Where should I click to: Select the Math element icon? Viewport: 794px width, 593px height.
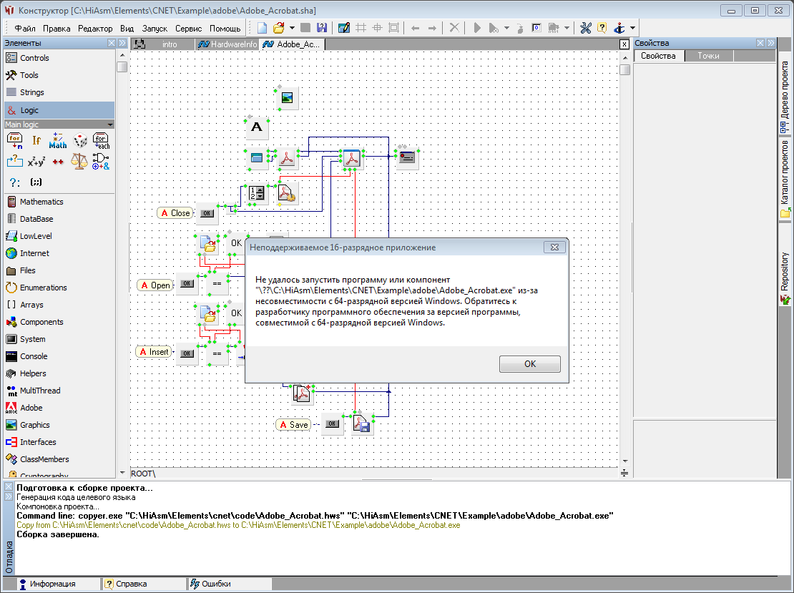point(58,140)
